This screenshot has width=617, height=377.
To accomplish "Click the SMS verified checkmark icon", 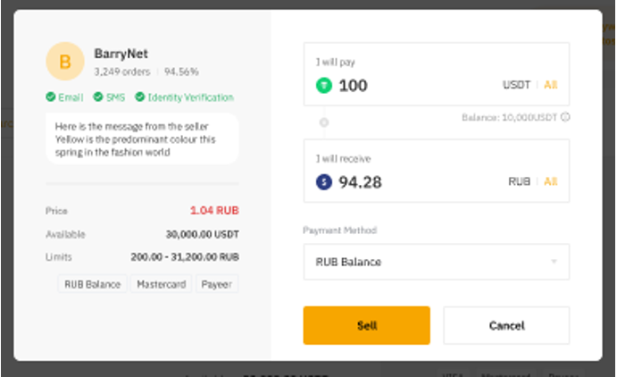I will (97, 97).
